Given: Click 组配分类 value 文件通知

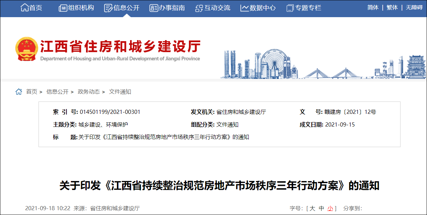Looking at the screenshot, I should (x=227, y=124).
